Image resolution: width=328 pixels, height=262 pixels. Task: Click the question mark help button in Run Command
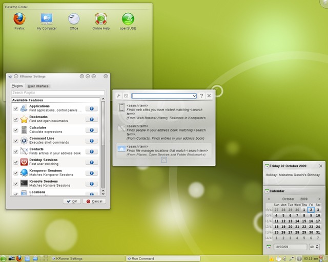pos(201,96)
